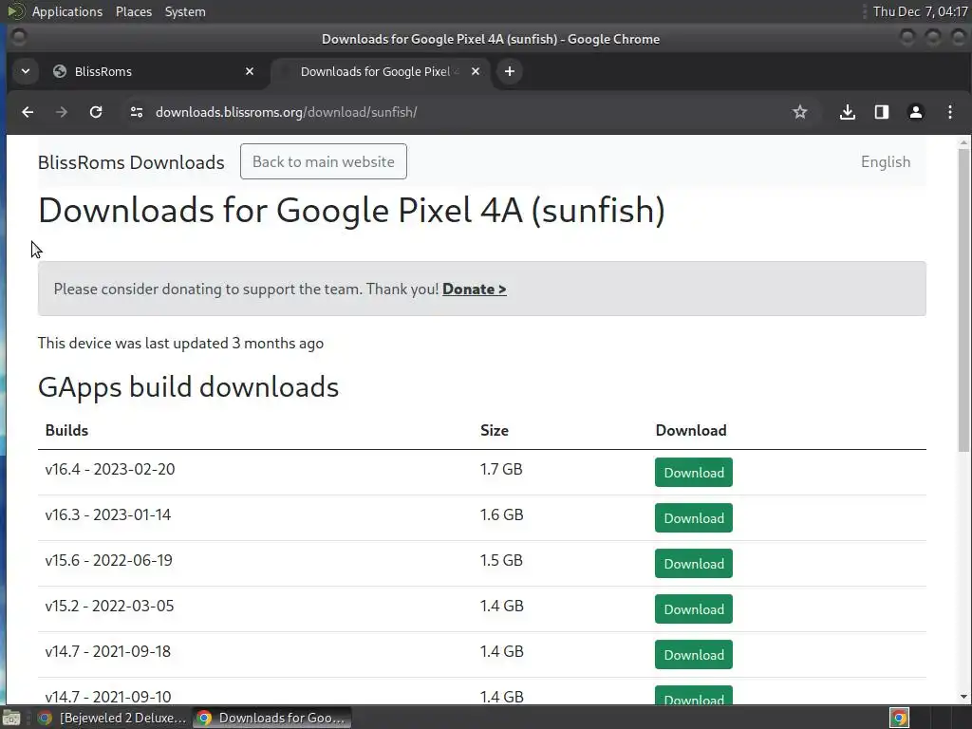Click Back to main website button
The image size is (972, 729).
pos(324,161)
